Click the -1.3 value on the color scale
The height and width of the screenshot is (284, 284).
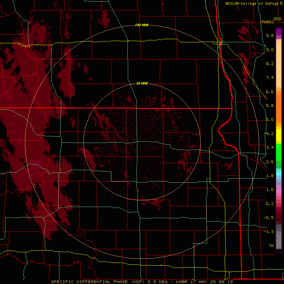coord(269,232)
